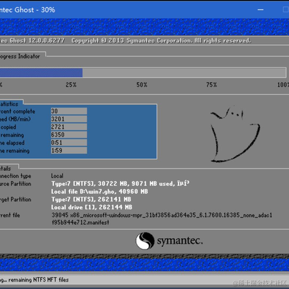The image size is (289, 289).
Task: Select the MB remaining value 6350
Action: [69, 134]
